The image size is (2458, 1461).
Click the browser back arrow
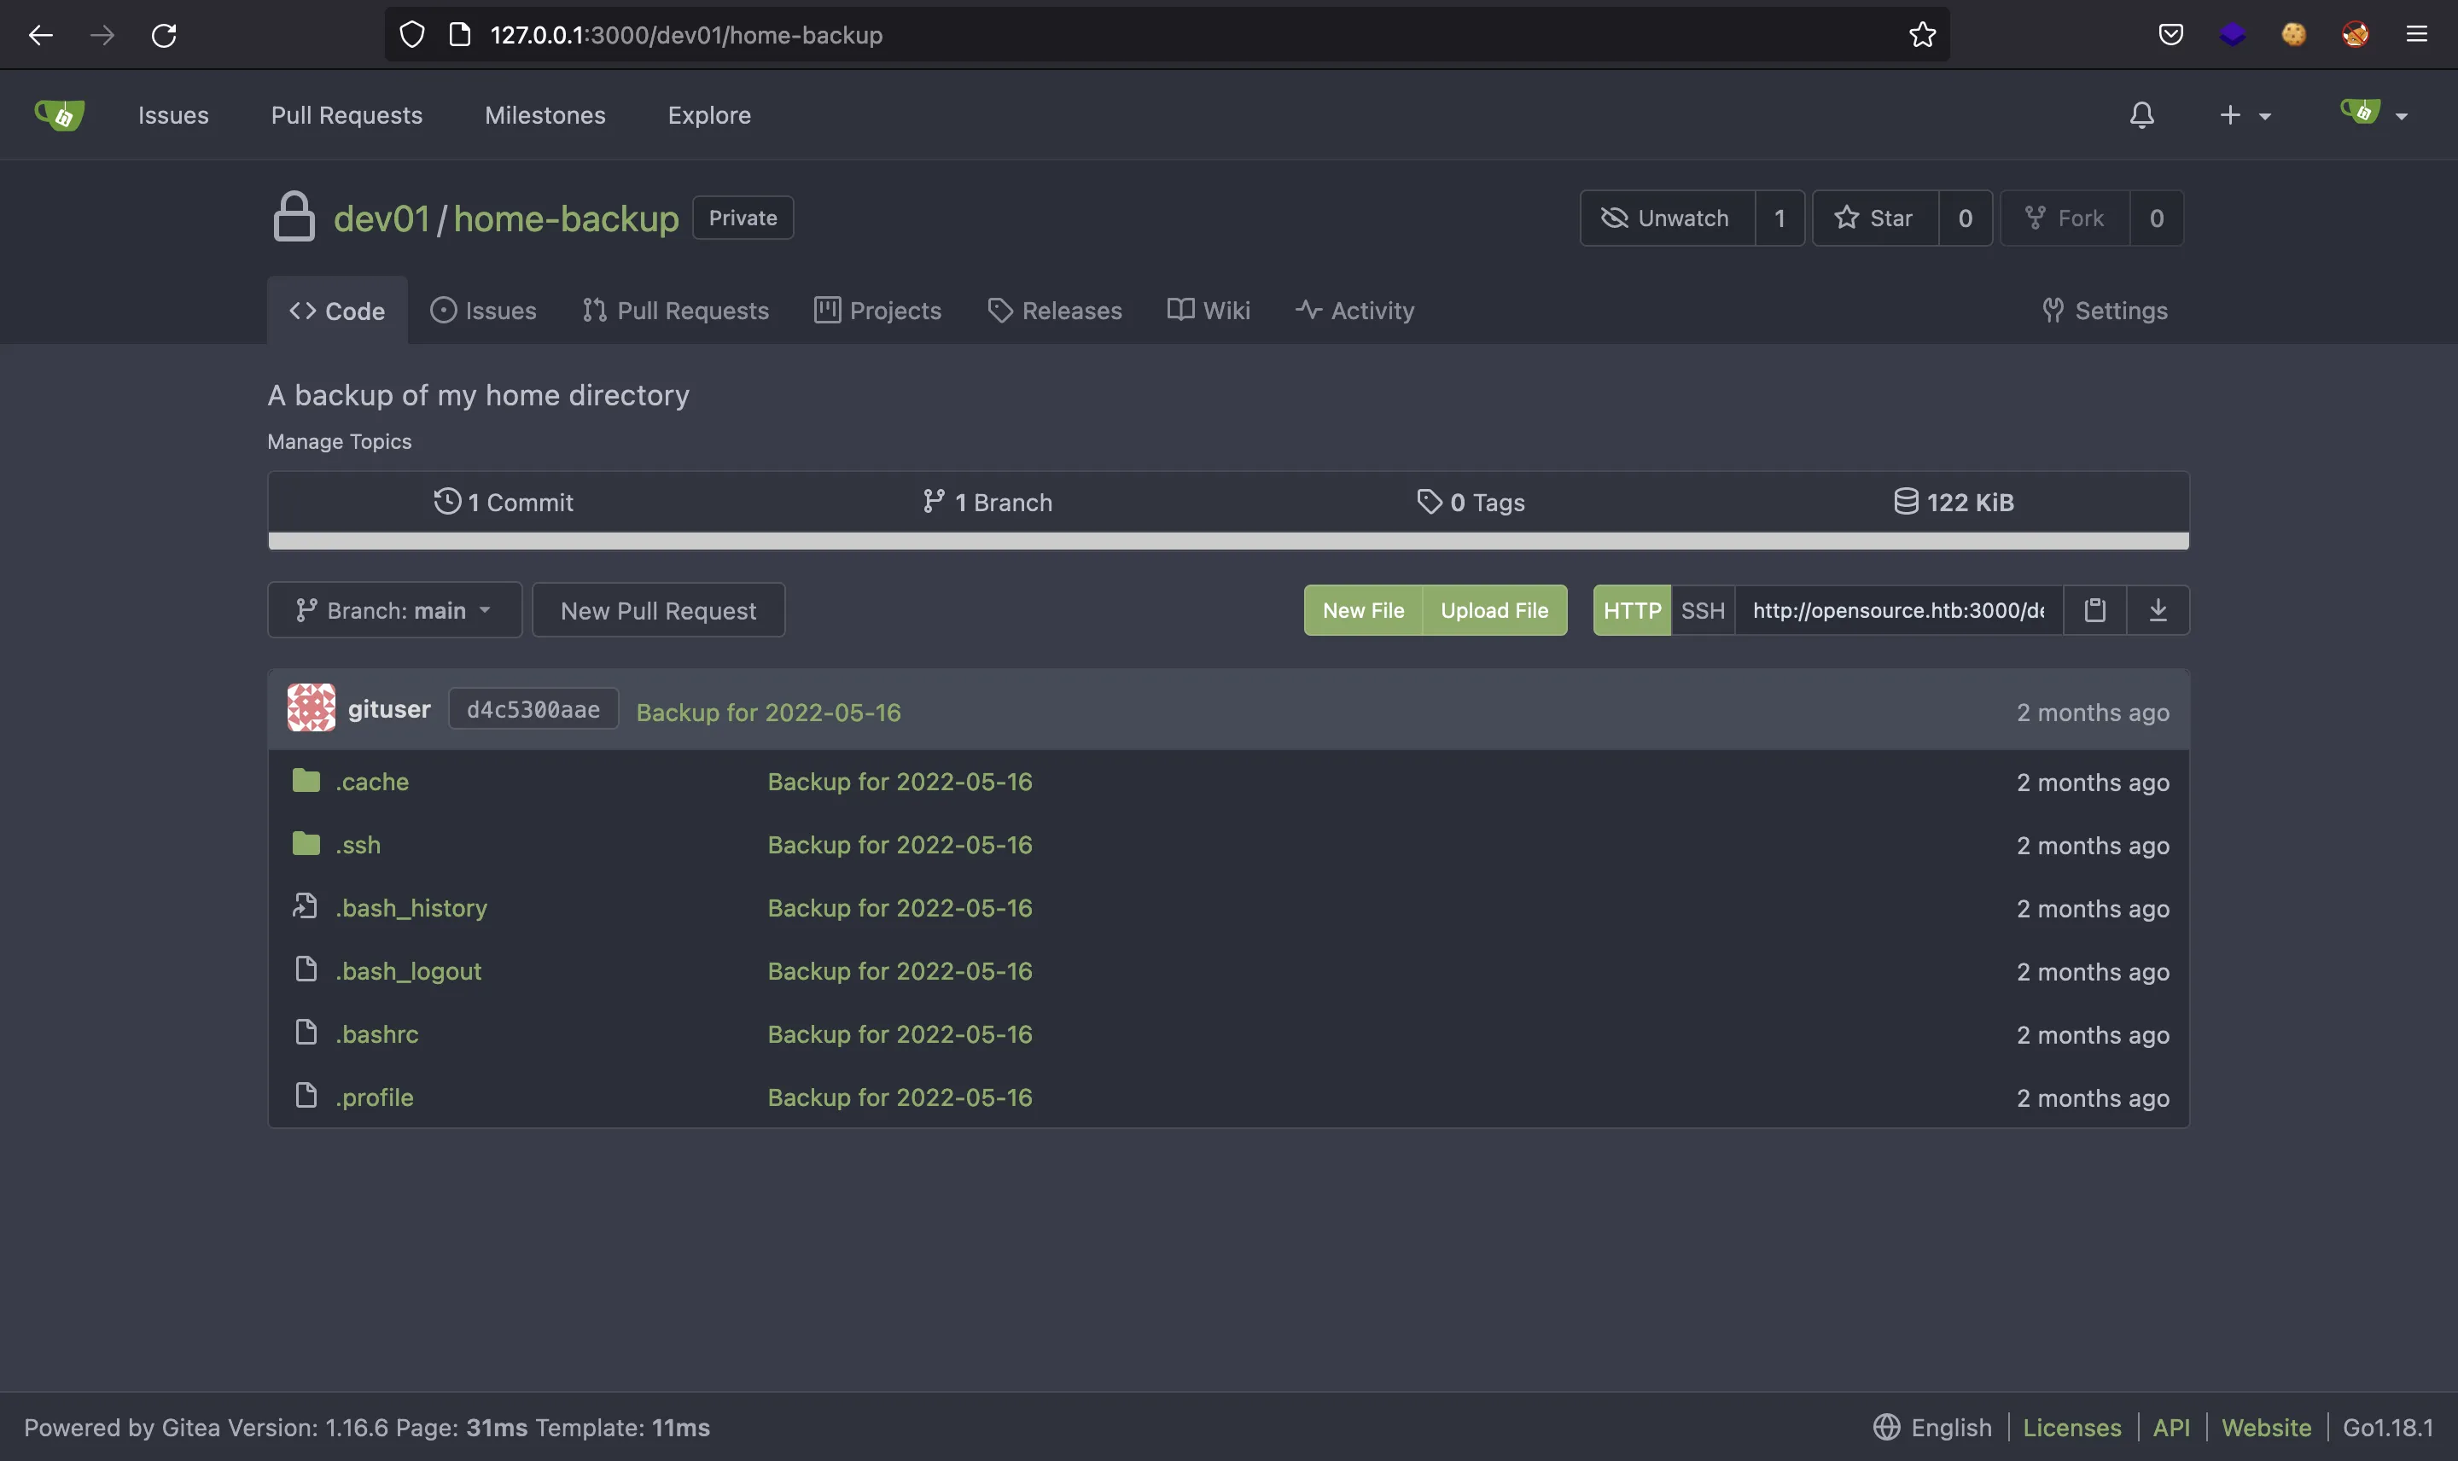coord(40,36)
